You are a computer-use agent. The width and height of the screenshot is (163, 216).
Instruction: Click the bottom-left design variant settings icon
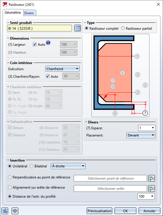click(5, 211)
